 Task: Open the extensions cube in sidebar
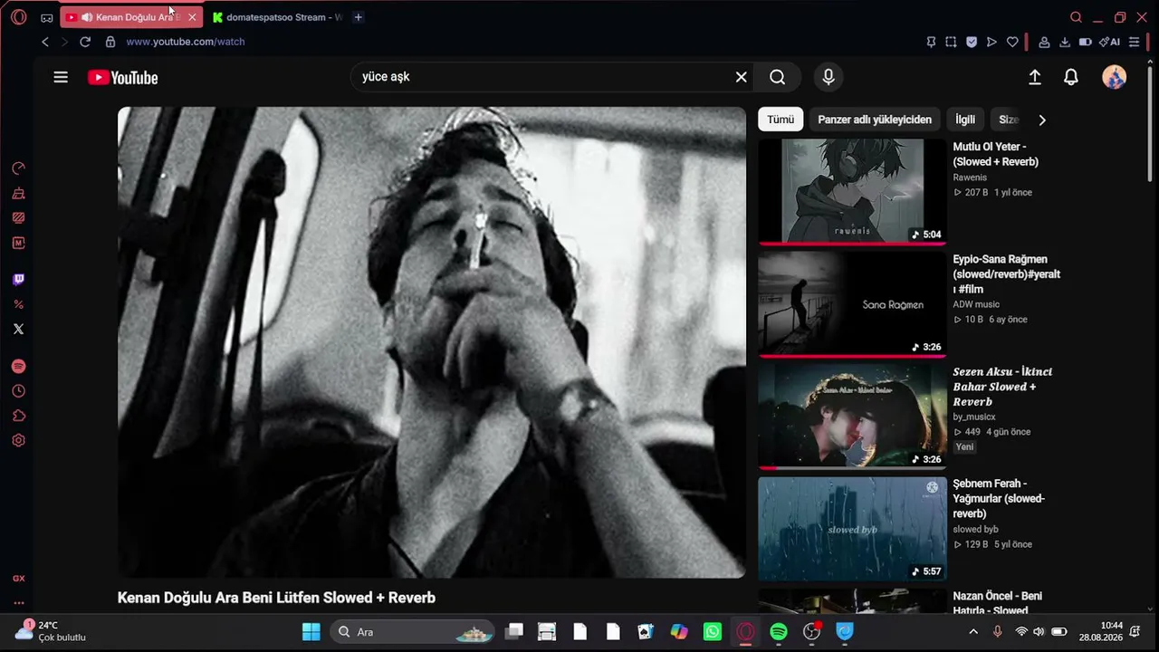[x=18, y=416]
